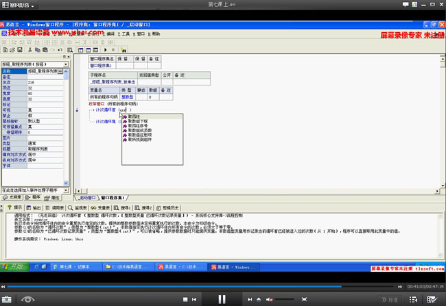446x306 pixels.
Task: Stop video playback with the stop button
Action: click(x=185, y=299)
